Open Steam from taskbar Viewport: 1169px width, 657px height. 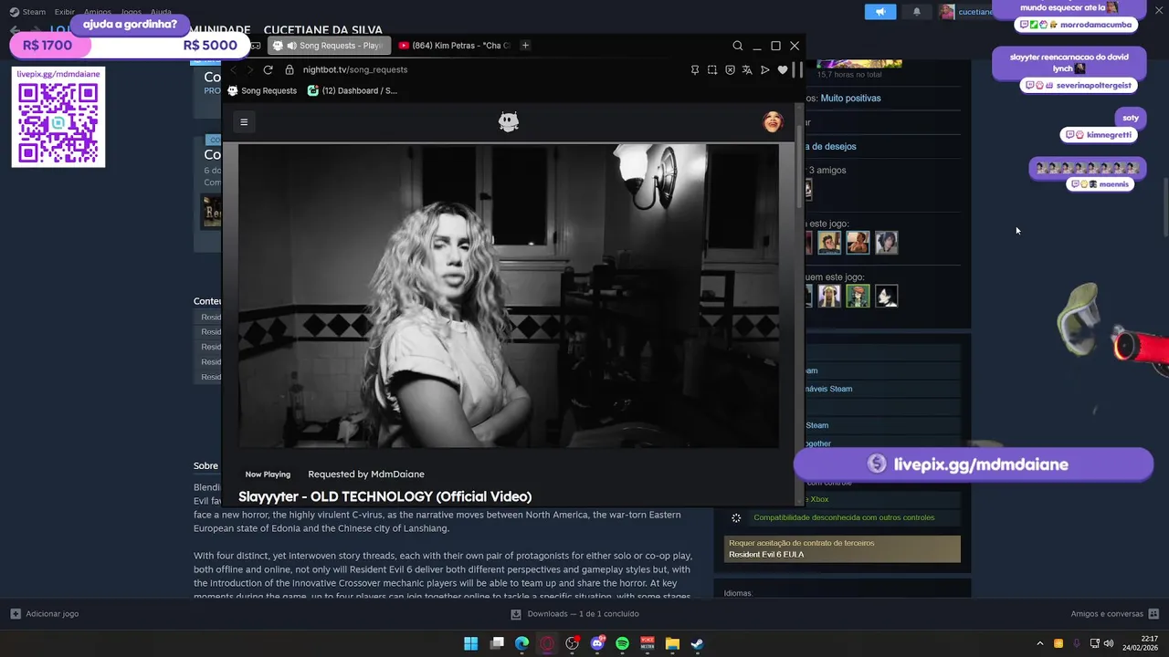tap(697, 643)
